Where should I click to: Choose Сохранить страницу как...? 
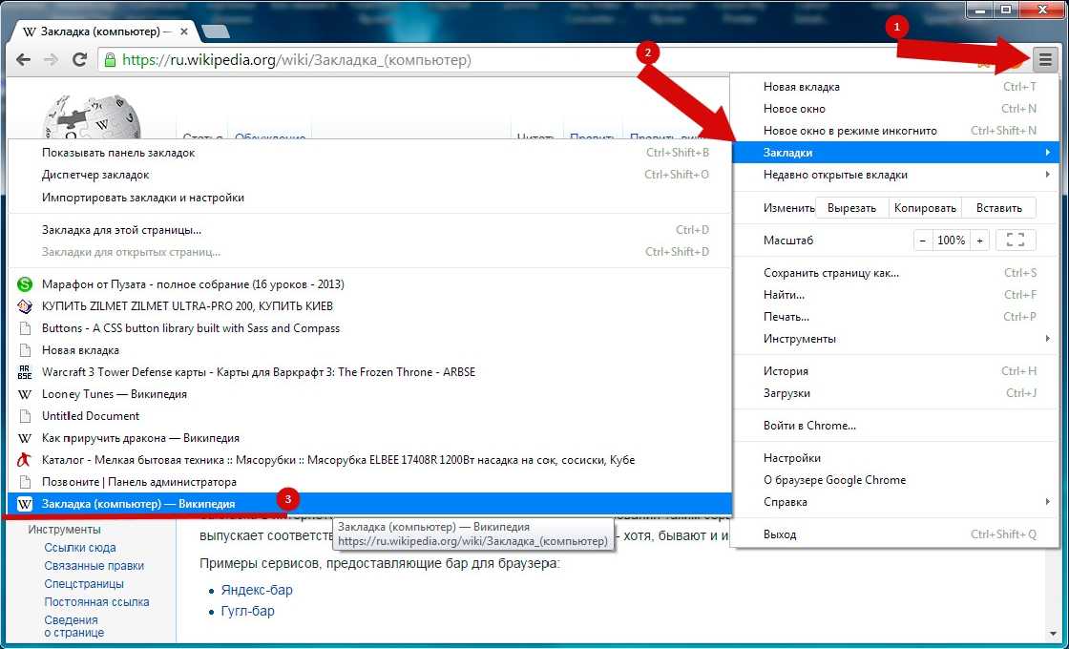pos(896,273)
